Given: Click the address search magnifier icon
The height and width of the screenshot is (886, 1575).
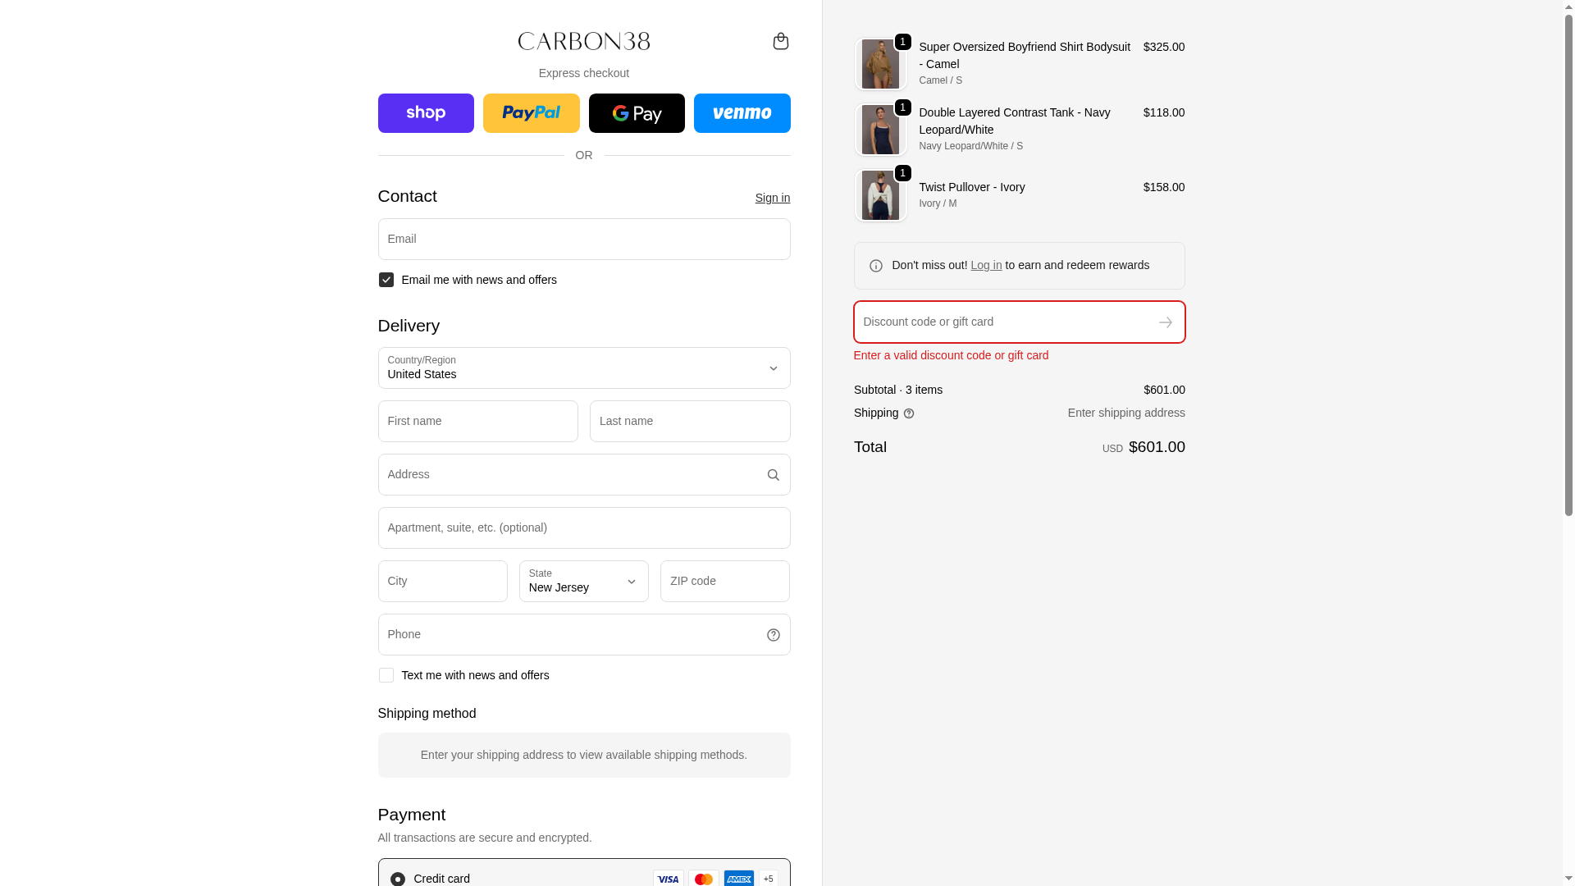Looking at the screenshot, I should click(773, 475).
